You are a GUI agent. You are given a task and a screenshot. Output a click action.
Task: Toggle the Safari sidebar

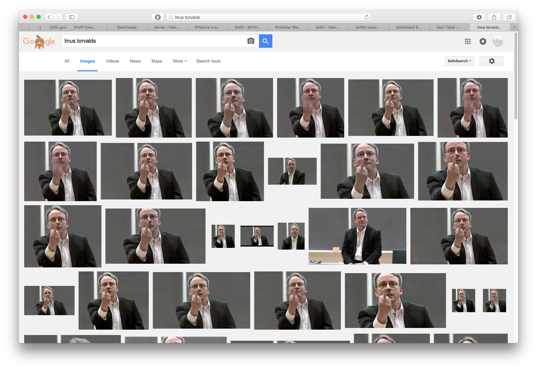72,17
